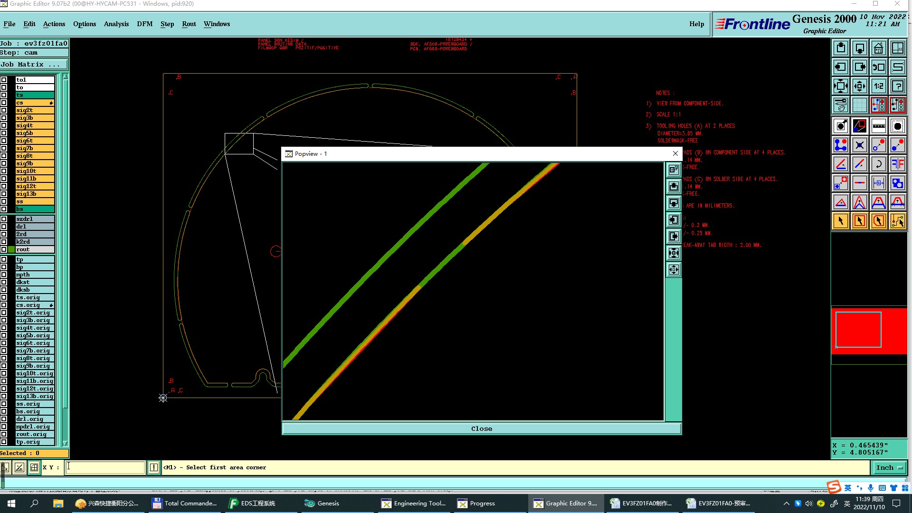Toggle checkbox for ts.orig layer
This screenshot has height=513, width=912.
tap(4, 297)
